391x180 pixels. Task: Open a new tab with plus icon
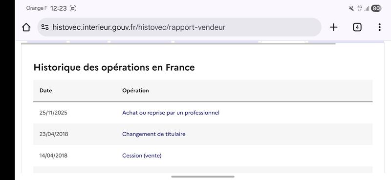333,27
